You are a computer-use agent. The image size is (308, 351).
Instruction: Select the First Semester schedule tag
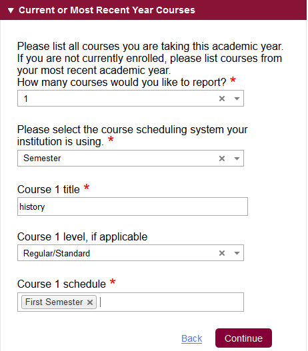(54, 302)
